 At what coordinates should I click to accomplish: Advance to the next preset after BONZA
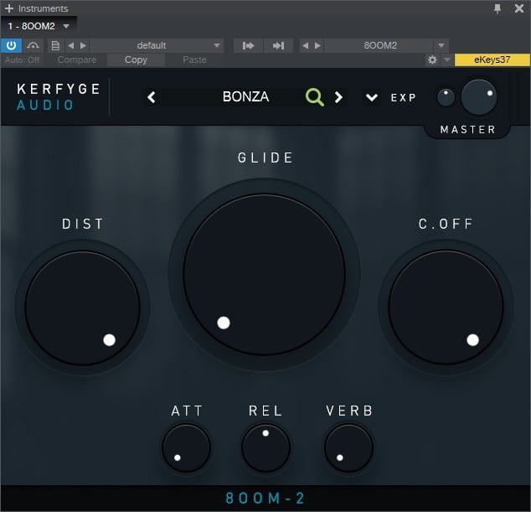pyautogui.click(x=338, y=97)
